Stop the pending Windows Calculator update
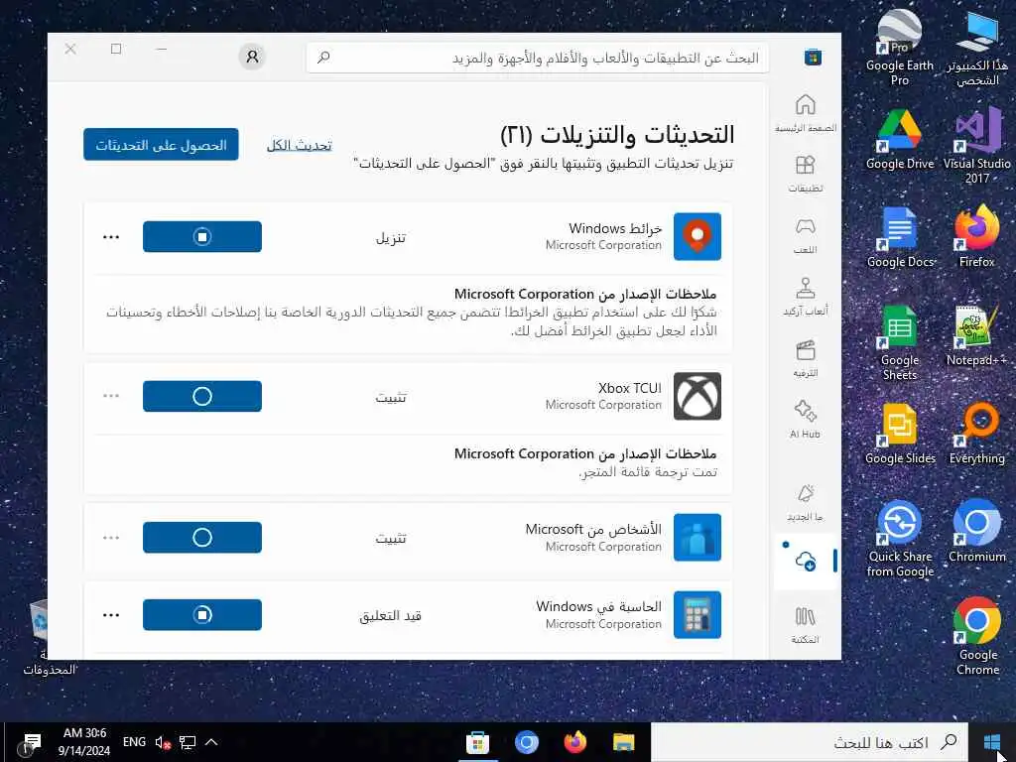The image size is (1016, 762). (x=202, y=614)
